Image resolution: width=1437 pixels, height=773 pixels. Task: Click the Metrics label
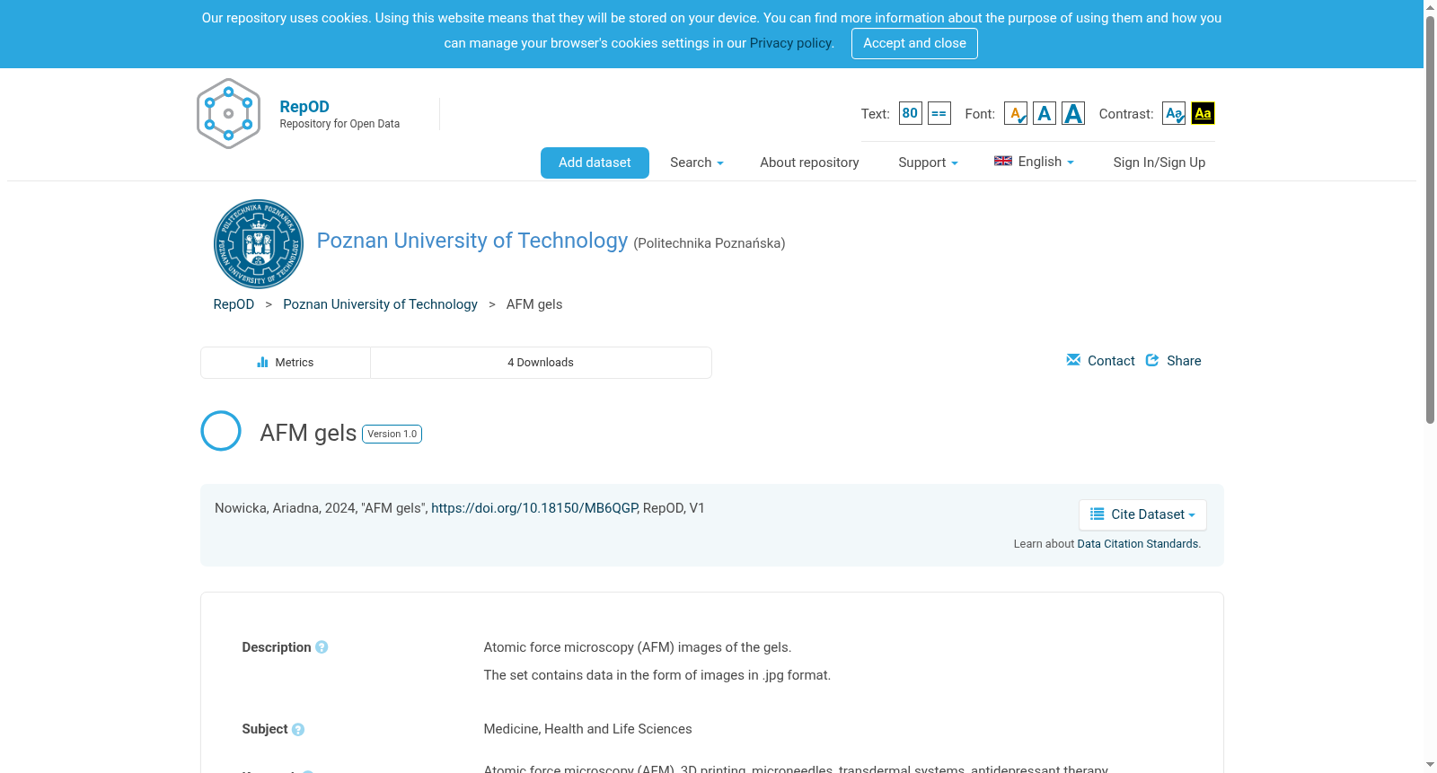click(295, 363)
